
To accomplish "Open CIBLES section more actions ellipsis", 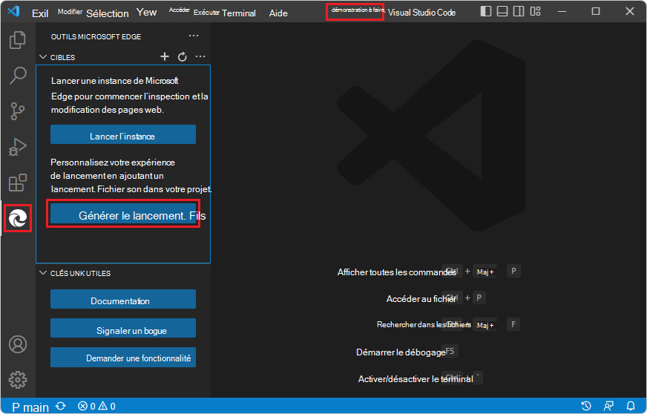I will pyautogui.click(x=200, y=56).
